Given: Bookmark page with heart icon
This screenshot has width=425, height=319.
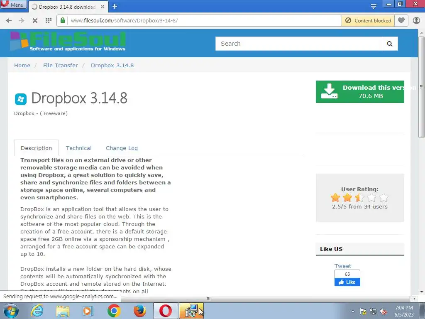Looking at the screenshot, I should (401, 20).
